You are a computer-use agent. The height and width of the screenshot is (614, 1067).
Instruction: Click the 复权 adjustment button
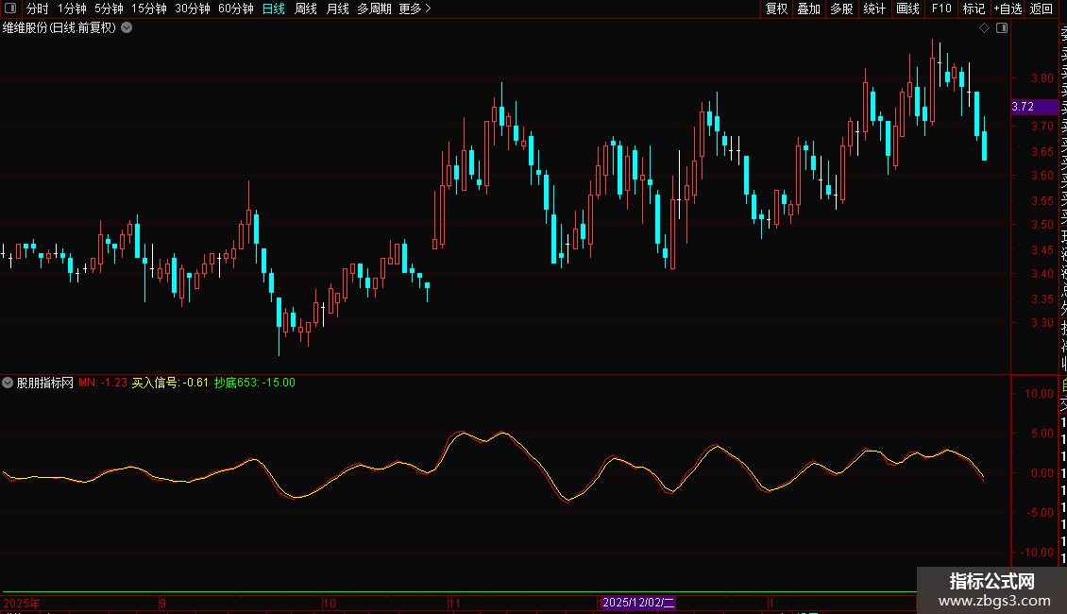(x=776, y=9)
